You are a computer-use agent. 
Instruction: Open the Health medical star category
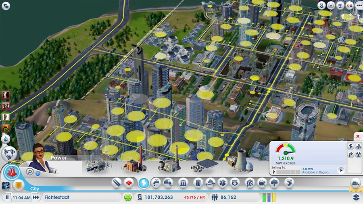point(223,183)
